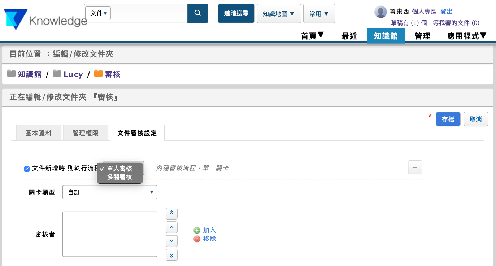Click the user avatar icon
The image size is (496, 266).
[380, 12]
